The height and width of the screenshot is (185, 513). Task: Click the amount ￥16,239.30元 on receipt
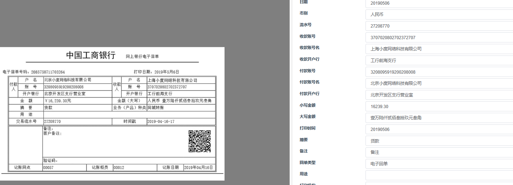pyautogui.click(x=57, y=101)
